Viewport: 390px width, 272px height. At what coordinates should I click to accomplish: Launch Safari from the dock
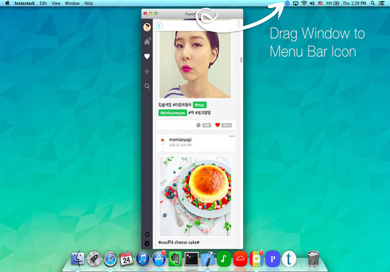pos(110,259)
